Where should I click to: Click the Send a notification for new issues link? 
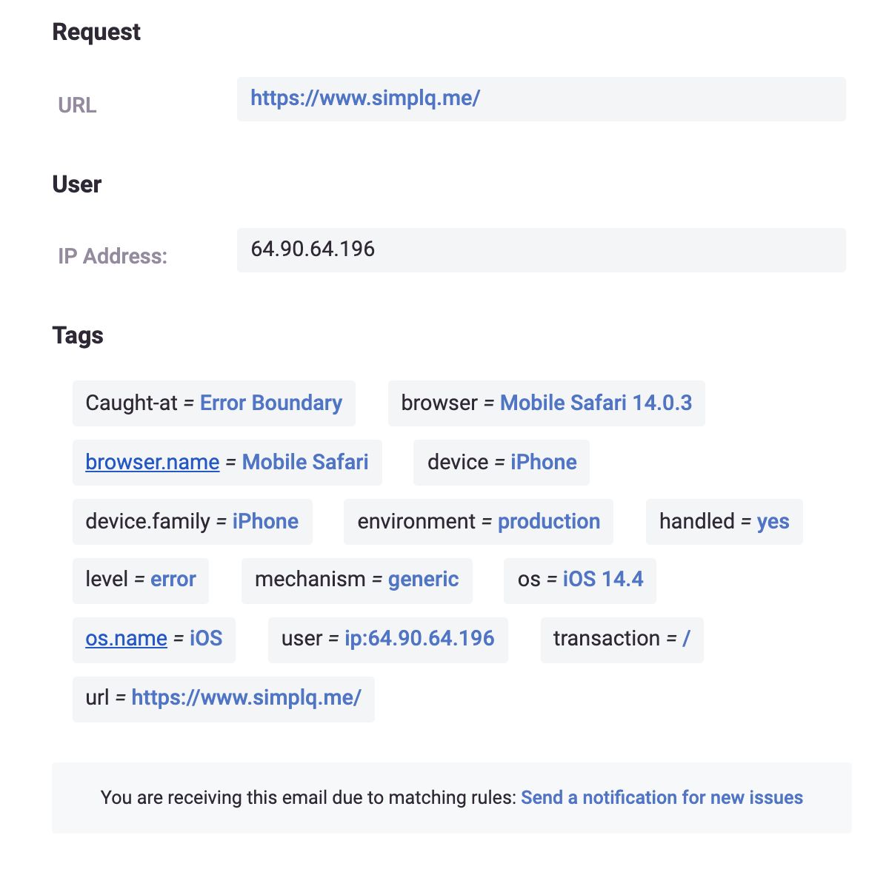click(x=662, y=797)
